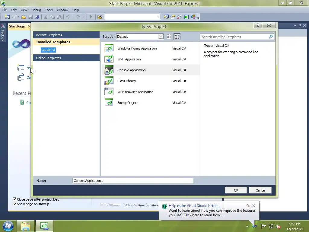The image size is (309, 232).
Task: Open the toolbar options overflow arrow
Action: point(198,18)
